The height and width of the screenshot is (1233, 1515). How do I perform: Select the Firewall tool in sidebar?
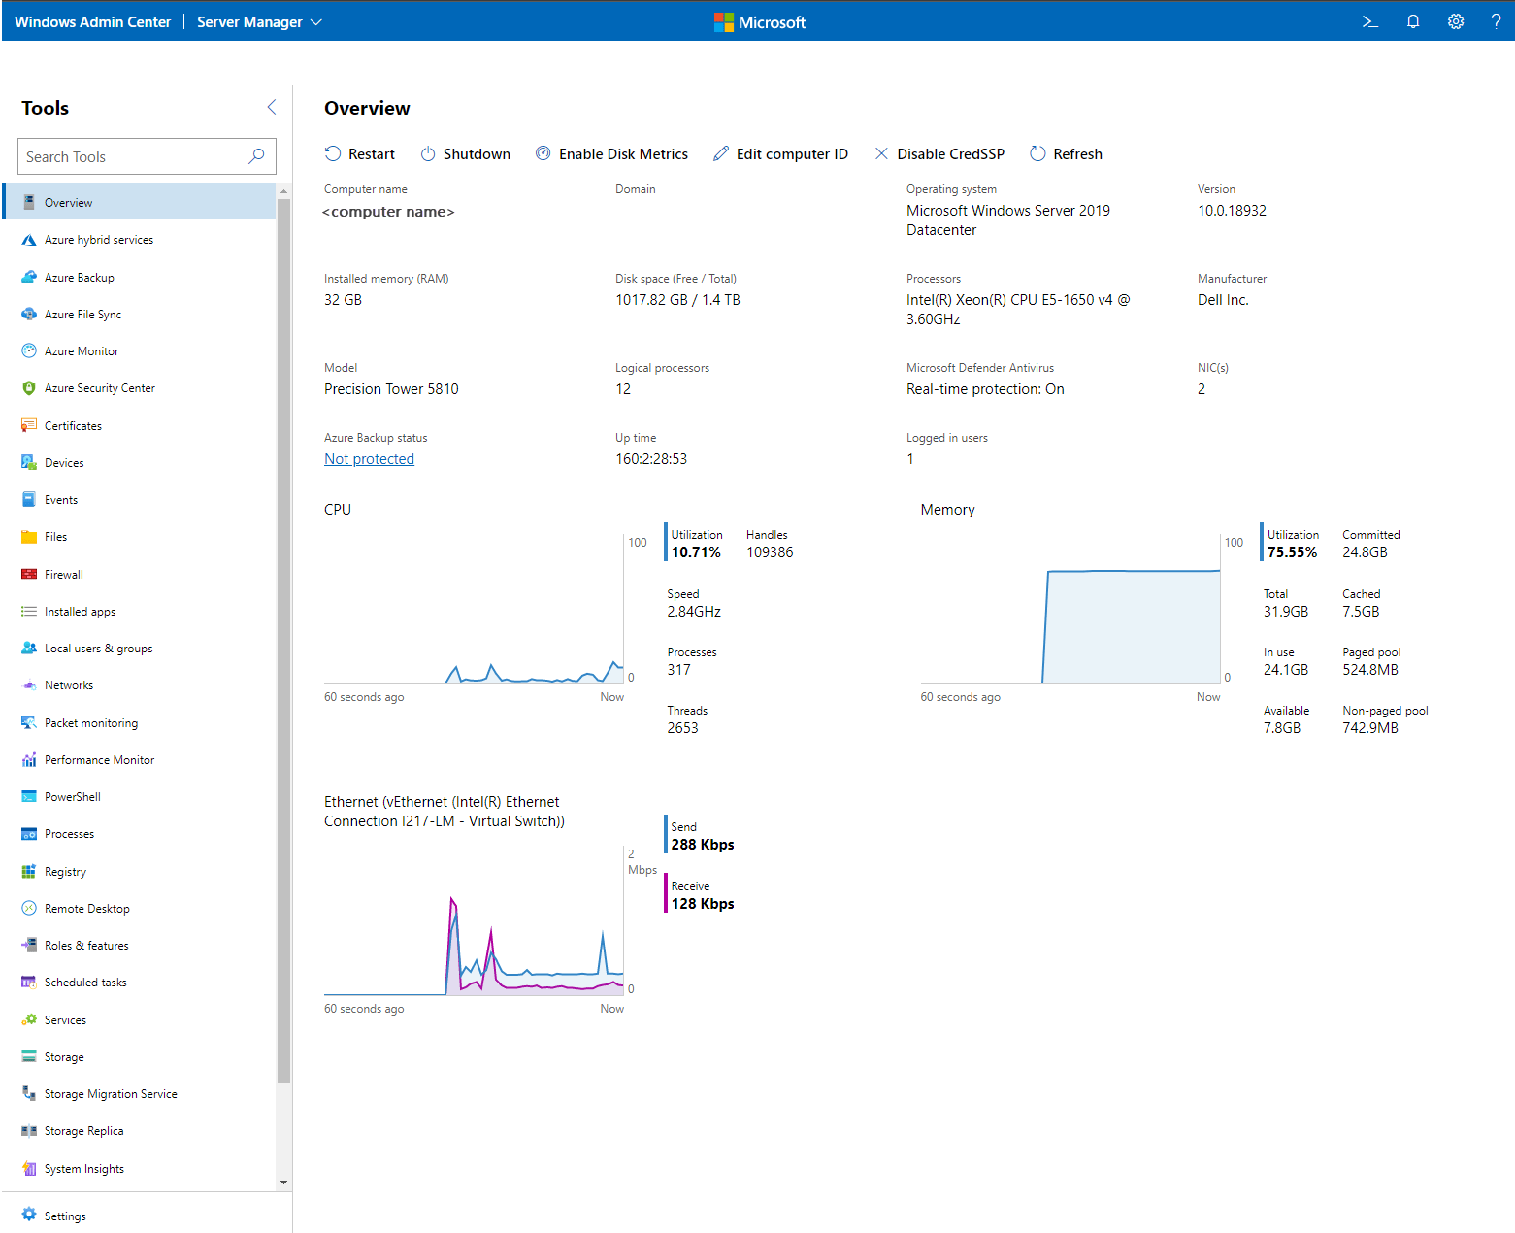click(63, 574)
